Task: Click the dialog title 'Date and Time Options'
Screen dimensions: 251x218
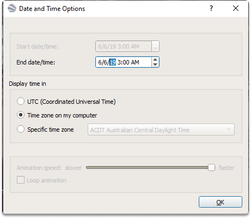Action: click(52, 9)
